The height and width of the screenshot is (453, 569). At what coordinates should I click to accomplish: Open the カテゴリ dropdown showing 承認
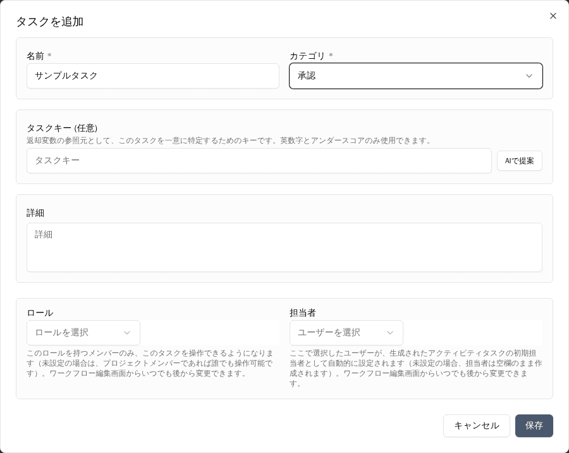click(416, 76)
